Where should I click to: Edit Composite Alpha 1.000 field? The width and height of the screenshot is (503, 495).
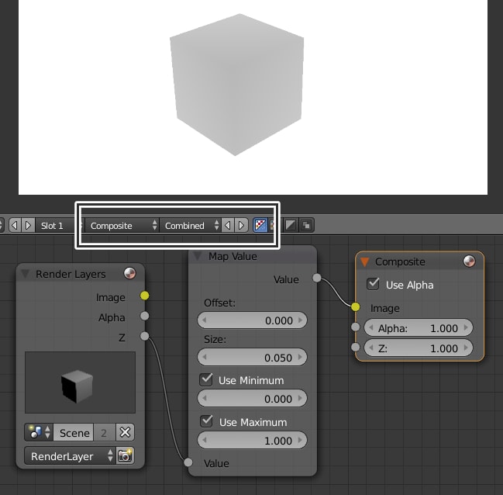pos(419,327)
